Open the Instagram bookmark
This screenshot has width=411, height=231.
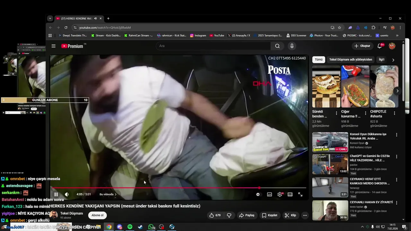(x=198, y=36)
